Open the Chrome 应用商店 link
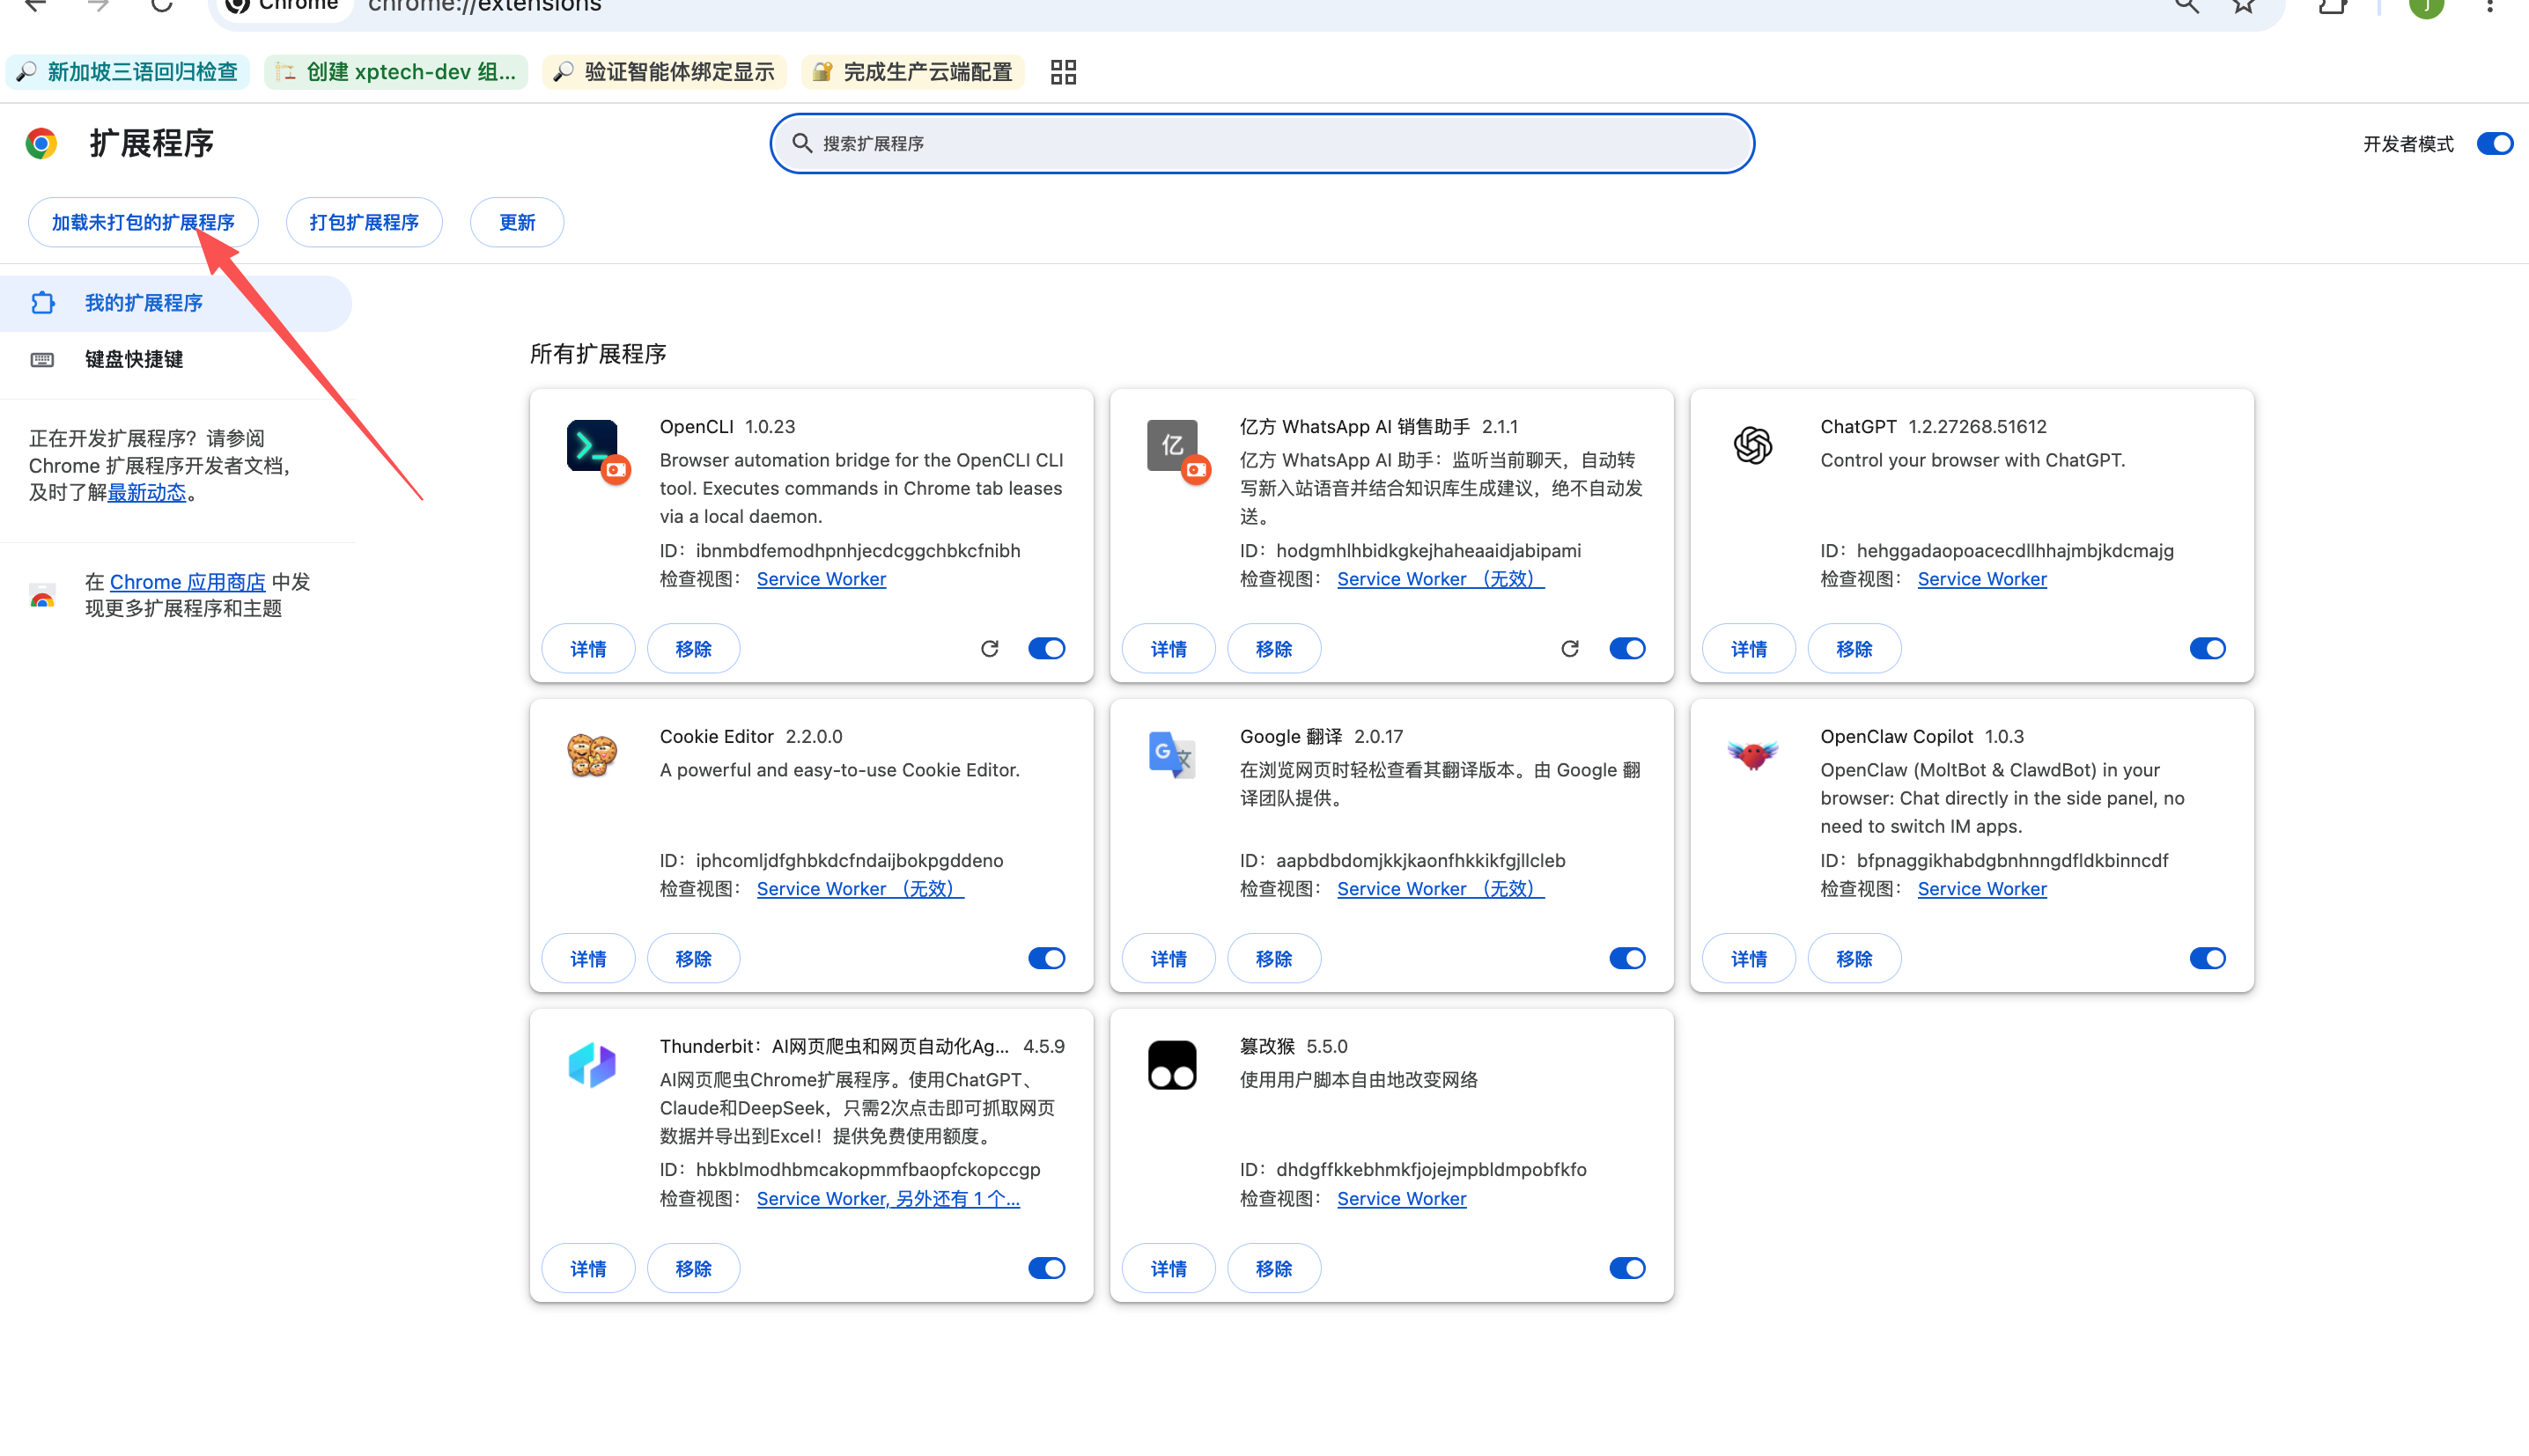2529x1456 pixels. (x=188, y=582)
